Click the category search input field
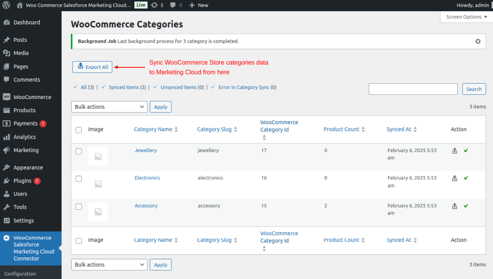The image size is (493, 279). tap(413, 89)
